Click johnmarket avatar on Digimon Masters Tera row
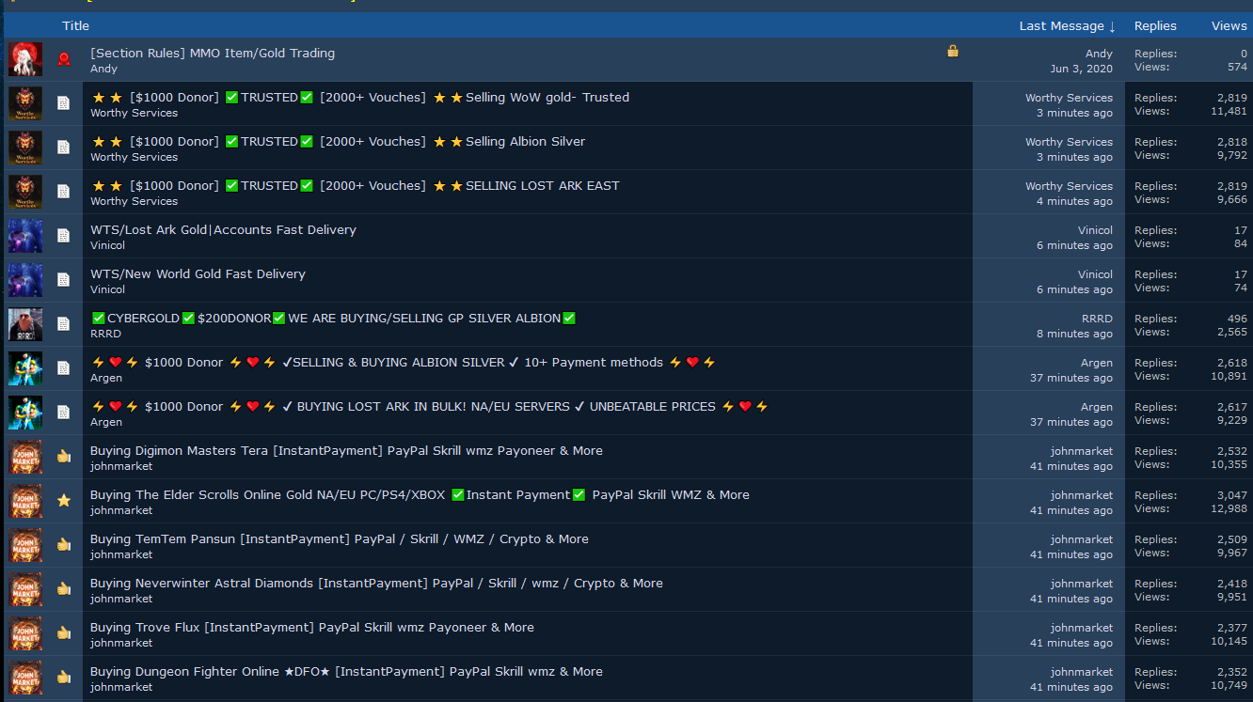Image resolution: width=1253 pixels, height=702 pixels. click(25, 457)
